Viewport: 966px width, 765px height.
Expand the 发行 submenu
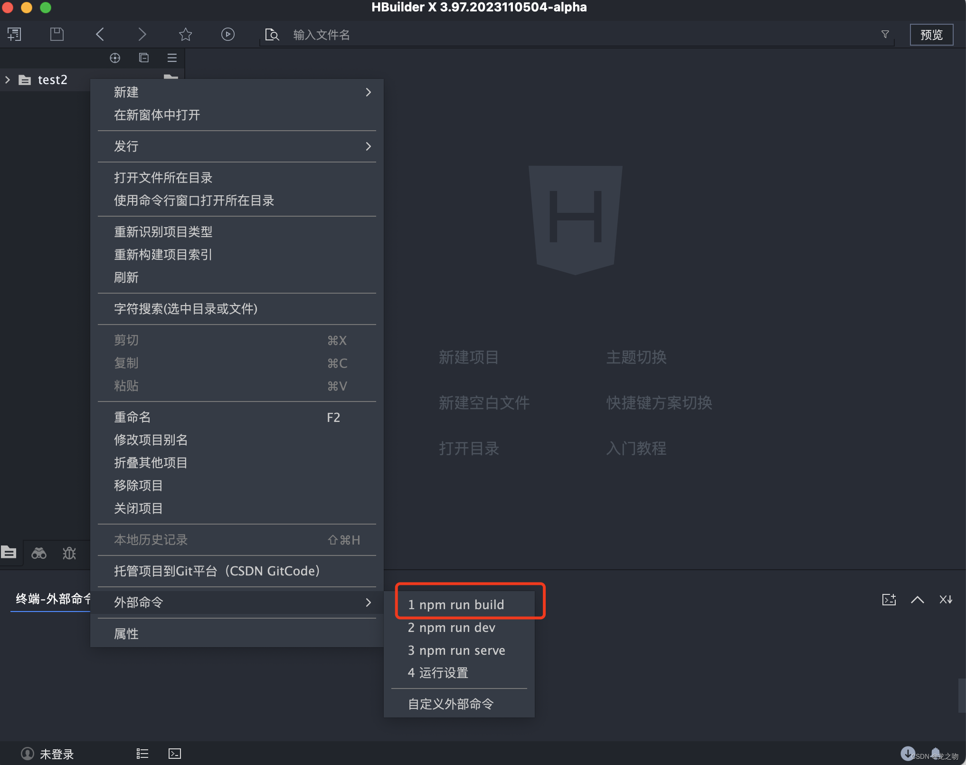click(237, 146)
